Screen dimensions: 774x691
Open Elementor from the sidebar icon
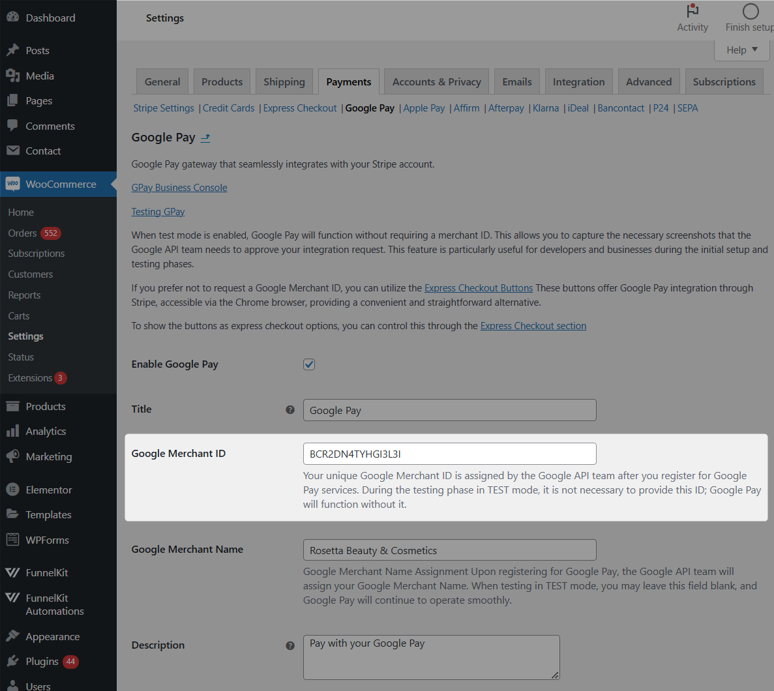pos(12,490)
